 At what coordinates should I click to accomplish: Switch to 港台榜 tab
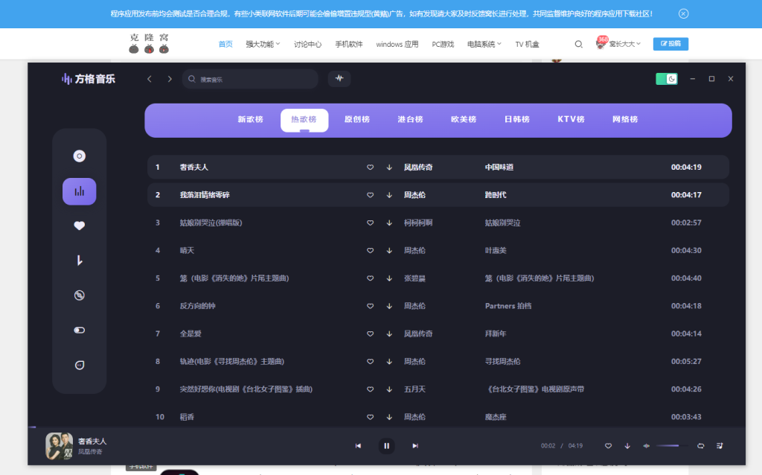tap(411, 120)
